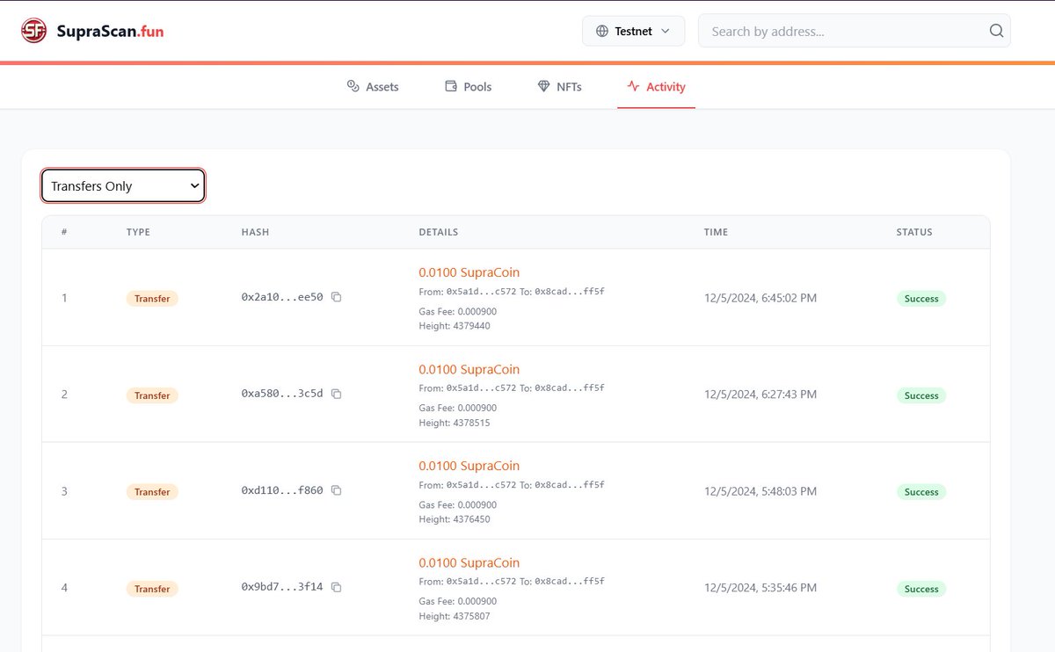This screenshot has width=1055, height=652.
Task: Click Height: 4378515 text
Action: tap(455, 423)
